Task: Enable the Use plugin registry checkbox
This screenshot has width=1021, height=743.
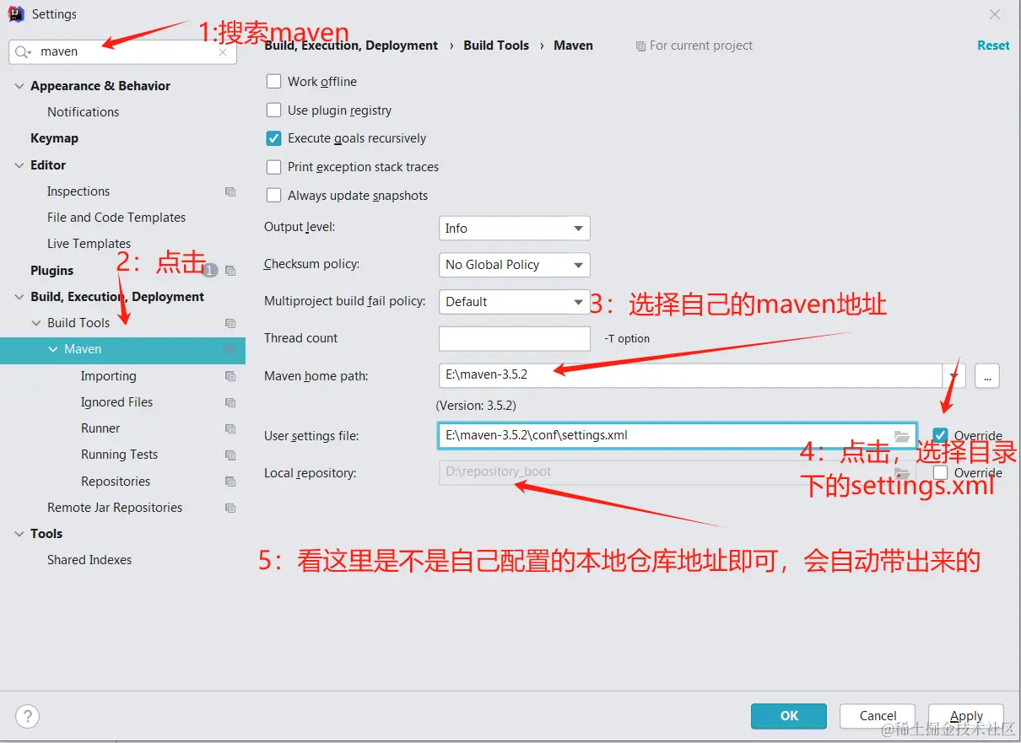Action: tap(273, 110)
